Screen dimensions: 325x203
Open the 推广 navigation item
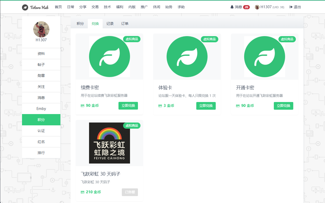coord(144,7)
